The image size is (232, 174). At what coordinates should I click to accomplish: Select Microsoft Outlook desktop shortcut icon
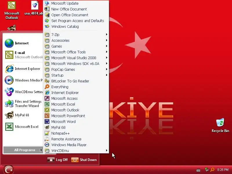coord(12,6)
